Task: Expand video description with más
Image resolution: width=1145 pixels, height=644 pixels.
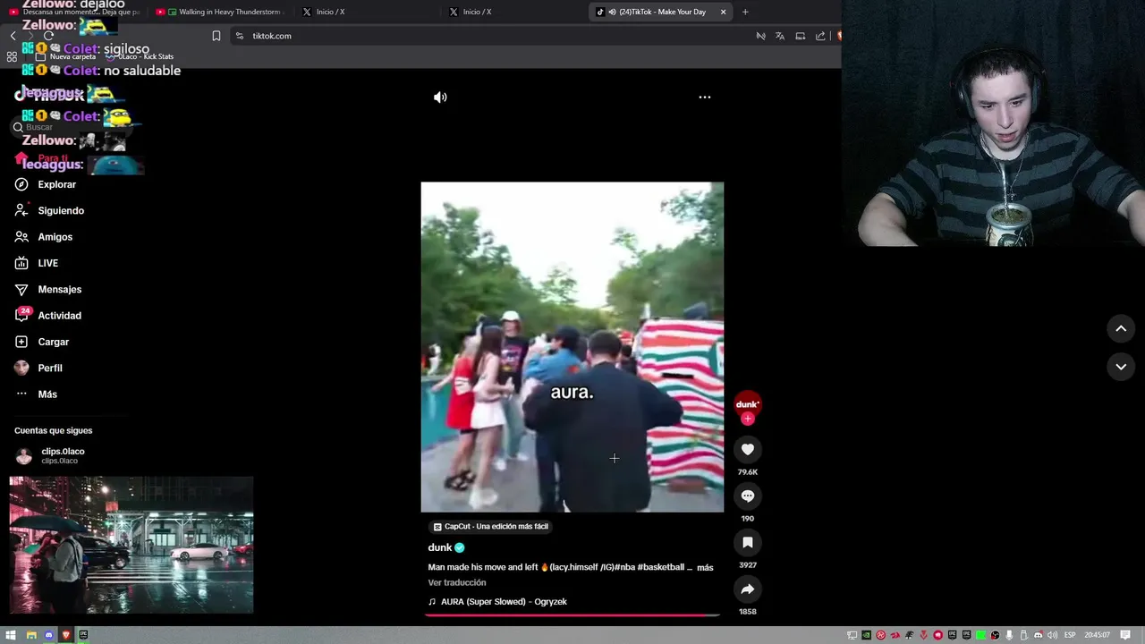Action: pyautogui.click(x=705, y=567)
